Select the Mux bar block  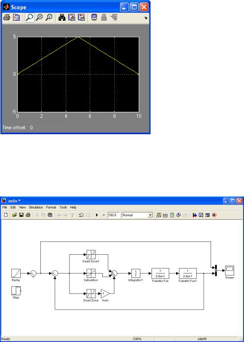[215, 271]
